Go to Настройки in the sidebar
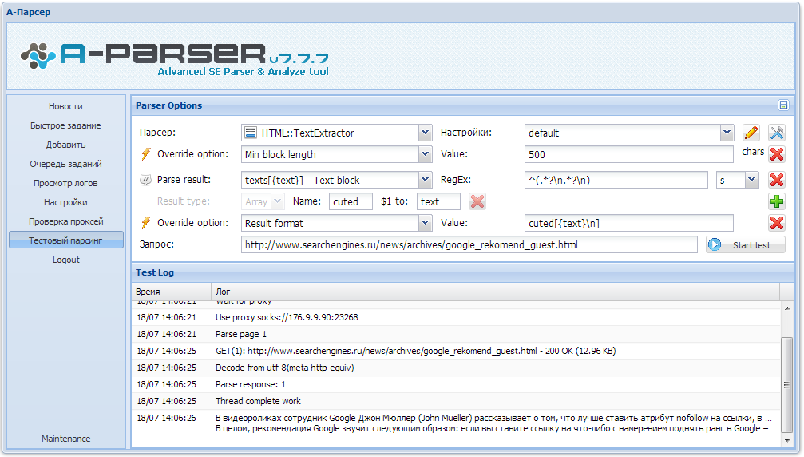The width and height of the screenshot is (804, 457). tap(65, 202)
